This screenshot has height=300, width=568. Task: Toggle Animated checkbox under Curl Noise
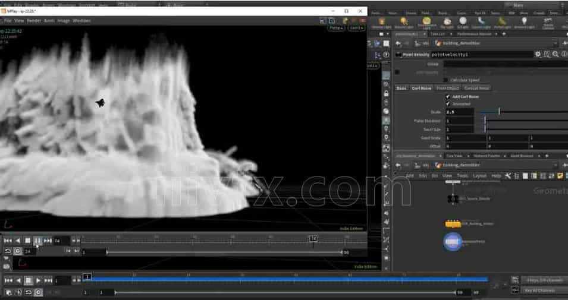pyautogui.click(x=448, y=104)
